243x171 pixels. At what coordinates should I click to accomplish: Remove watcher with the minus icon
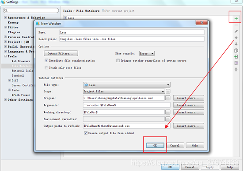(x=236, y=25)
